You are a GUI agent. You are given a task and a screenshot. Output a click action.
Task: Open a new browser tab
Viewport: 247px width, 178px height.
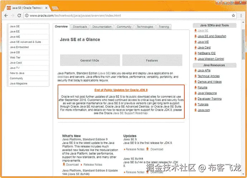click(55, 8)
